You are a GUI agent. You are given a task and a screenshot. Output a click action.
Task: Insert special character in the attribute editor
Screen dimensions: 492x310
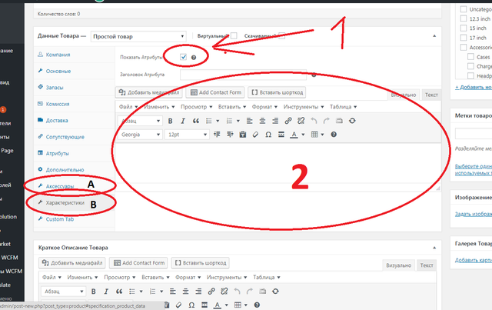(268, 135)
